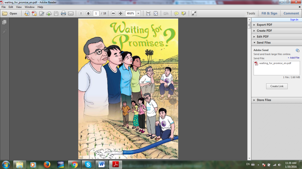Click the Print file icon
The height and width of the screenshot is (169, 302).
63,13
